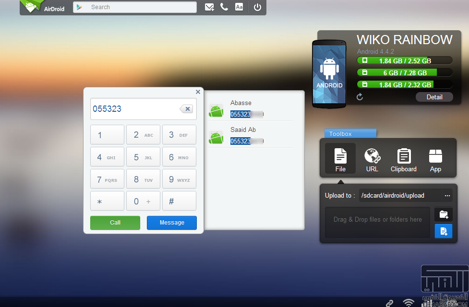This screenshot has width=469, height=307.
Task: Click the Drag & Drop files area
Action: (x=377, y=223)
